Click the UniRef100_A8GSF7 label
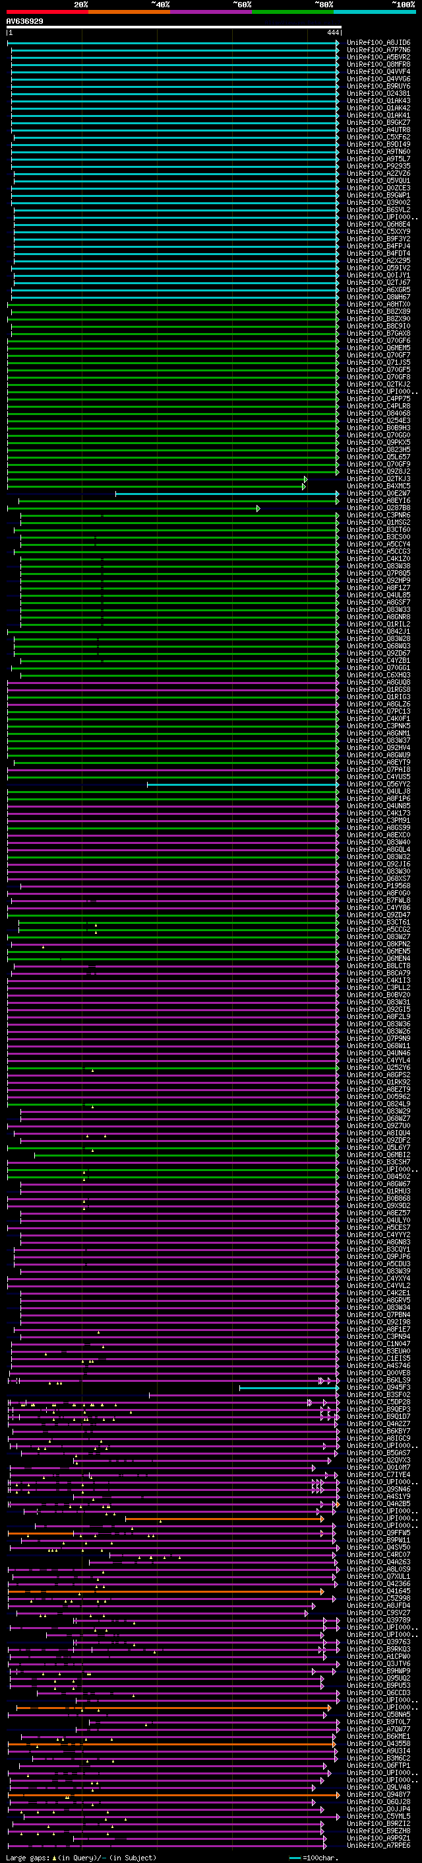The height and width of the screenshot is (1863, 422). [x=378, y=601]
